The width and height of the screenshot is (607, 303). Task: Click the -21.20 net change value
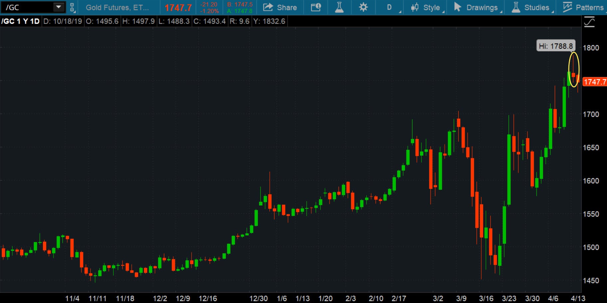tap(209, 4)
